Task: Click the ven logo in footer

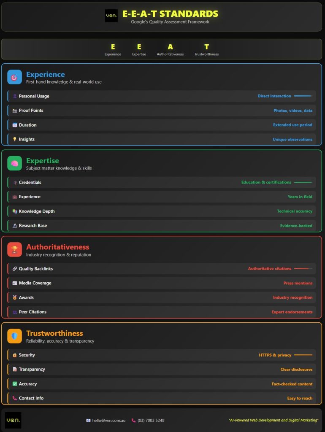Action: coord(13,420)
